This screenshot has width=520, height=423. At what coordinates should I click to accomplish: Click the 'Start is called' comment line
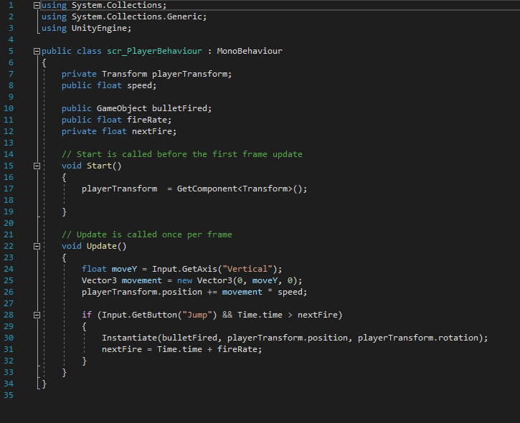181,154
